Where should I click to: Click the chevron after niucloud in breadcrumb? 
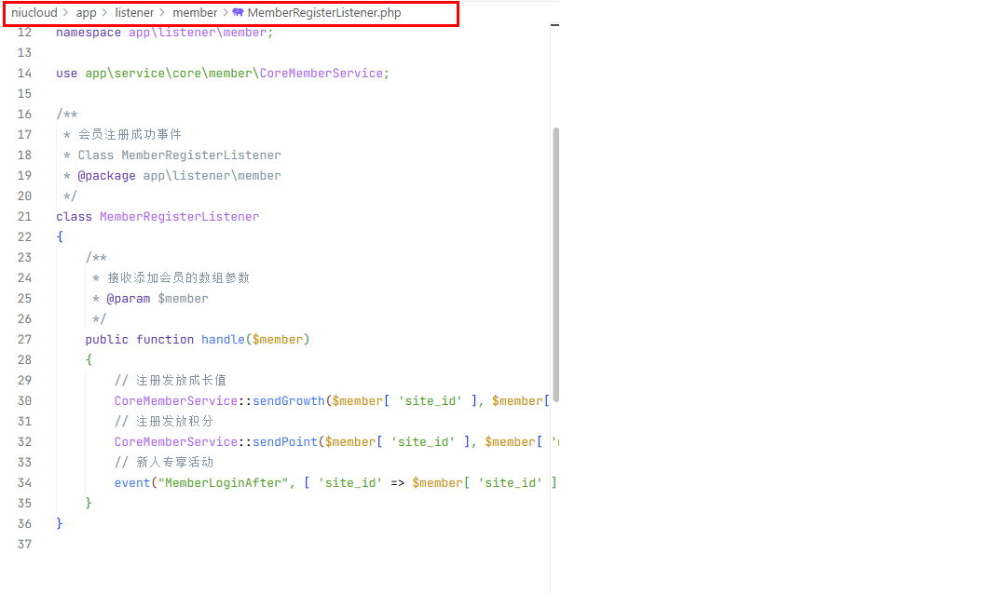click(x=66, y=13)
